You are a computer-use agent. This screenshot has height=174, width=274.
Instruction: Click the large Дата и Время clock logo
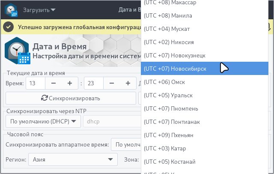click(x=17, y=51)
